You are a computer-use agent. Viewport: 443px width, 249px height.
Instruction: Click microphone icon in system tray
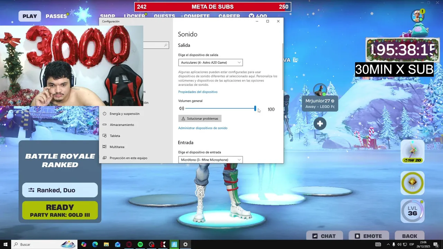tap(394, 245)
